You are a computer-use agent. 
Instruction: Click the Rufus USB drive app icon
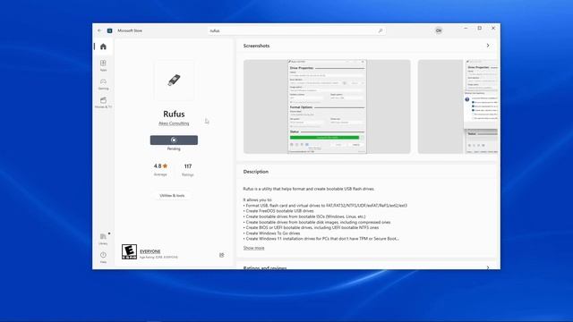(174, 80)
